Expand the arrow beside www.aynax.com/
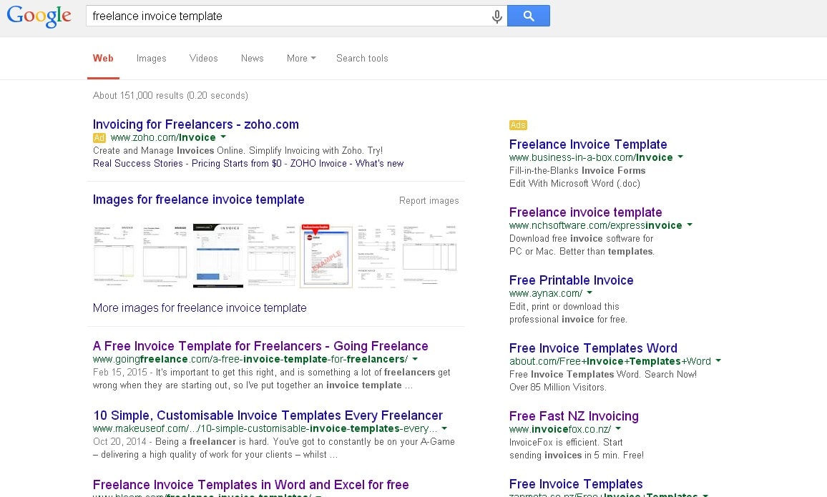The height and width of the screenshot is (497, 827). 589,294
